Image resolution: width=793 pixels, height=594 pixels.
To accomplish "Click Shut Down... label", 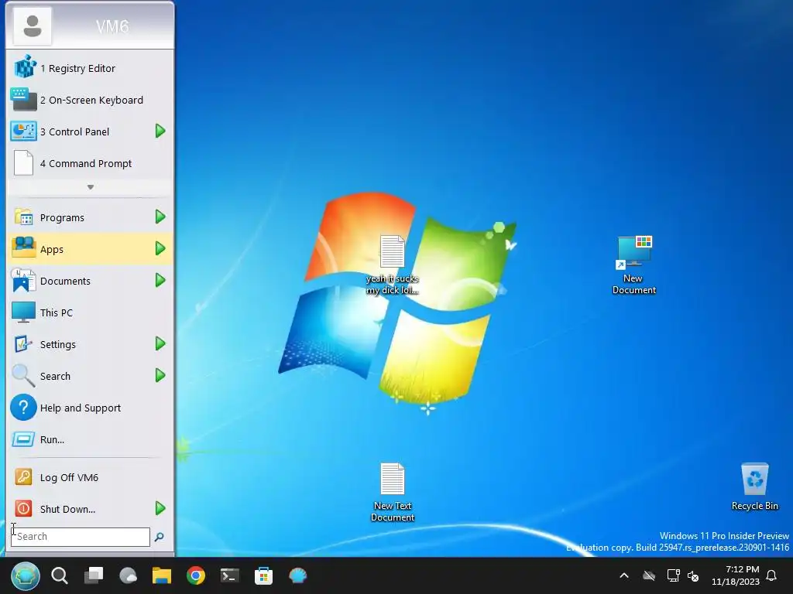I will 68,509.
